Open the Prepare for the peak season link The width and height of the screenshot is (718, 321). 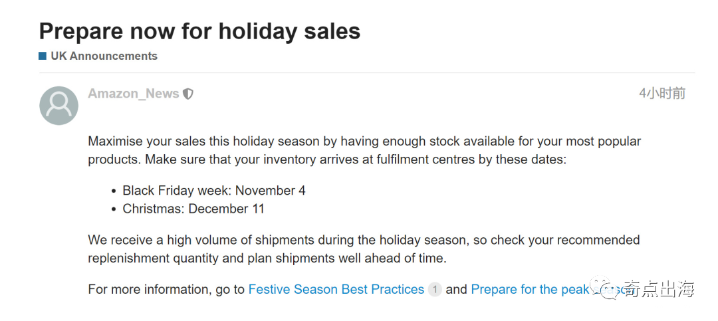click(x=551, y=289)
